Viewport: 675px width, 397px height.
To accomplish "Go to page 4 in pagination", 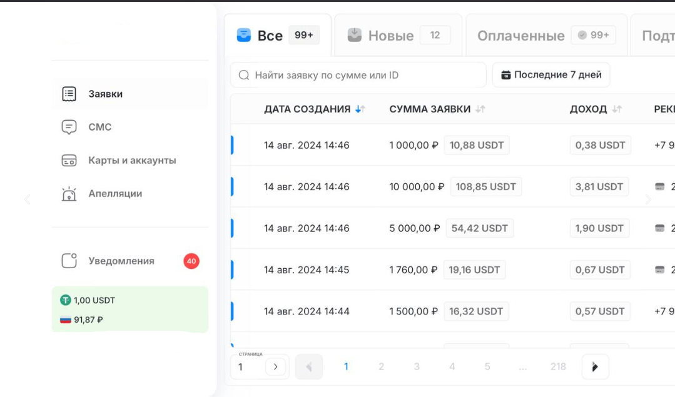I will [x=452, y=366].
